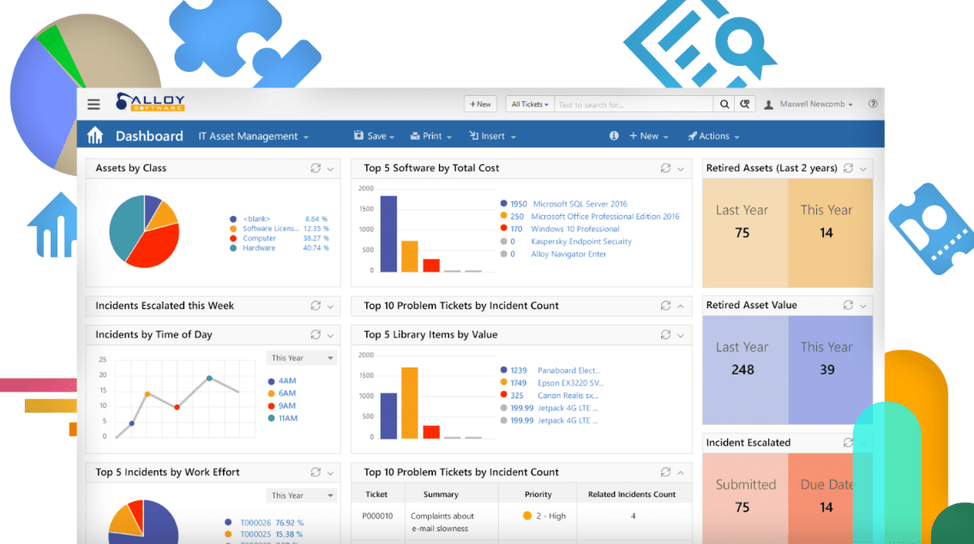
Task: Open the hamburger navigation menu
Action: pos(93,105)
